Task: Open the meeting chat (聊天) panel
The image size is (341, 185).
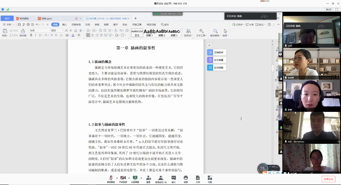Action: coord(174,179)
